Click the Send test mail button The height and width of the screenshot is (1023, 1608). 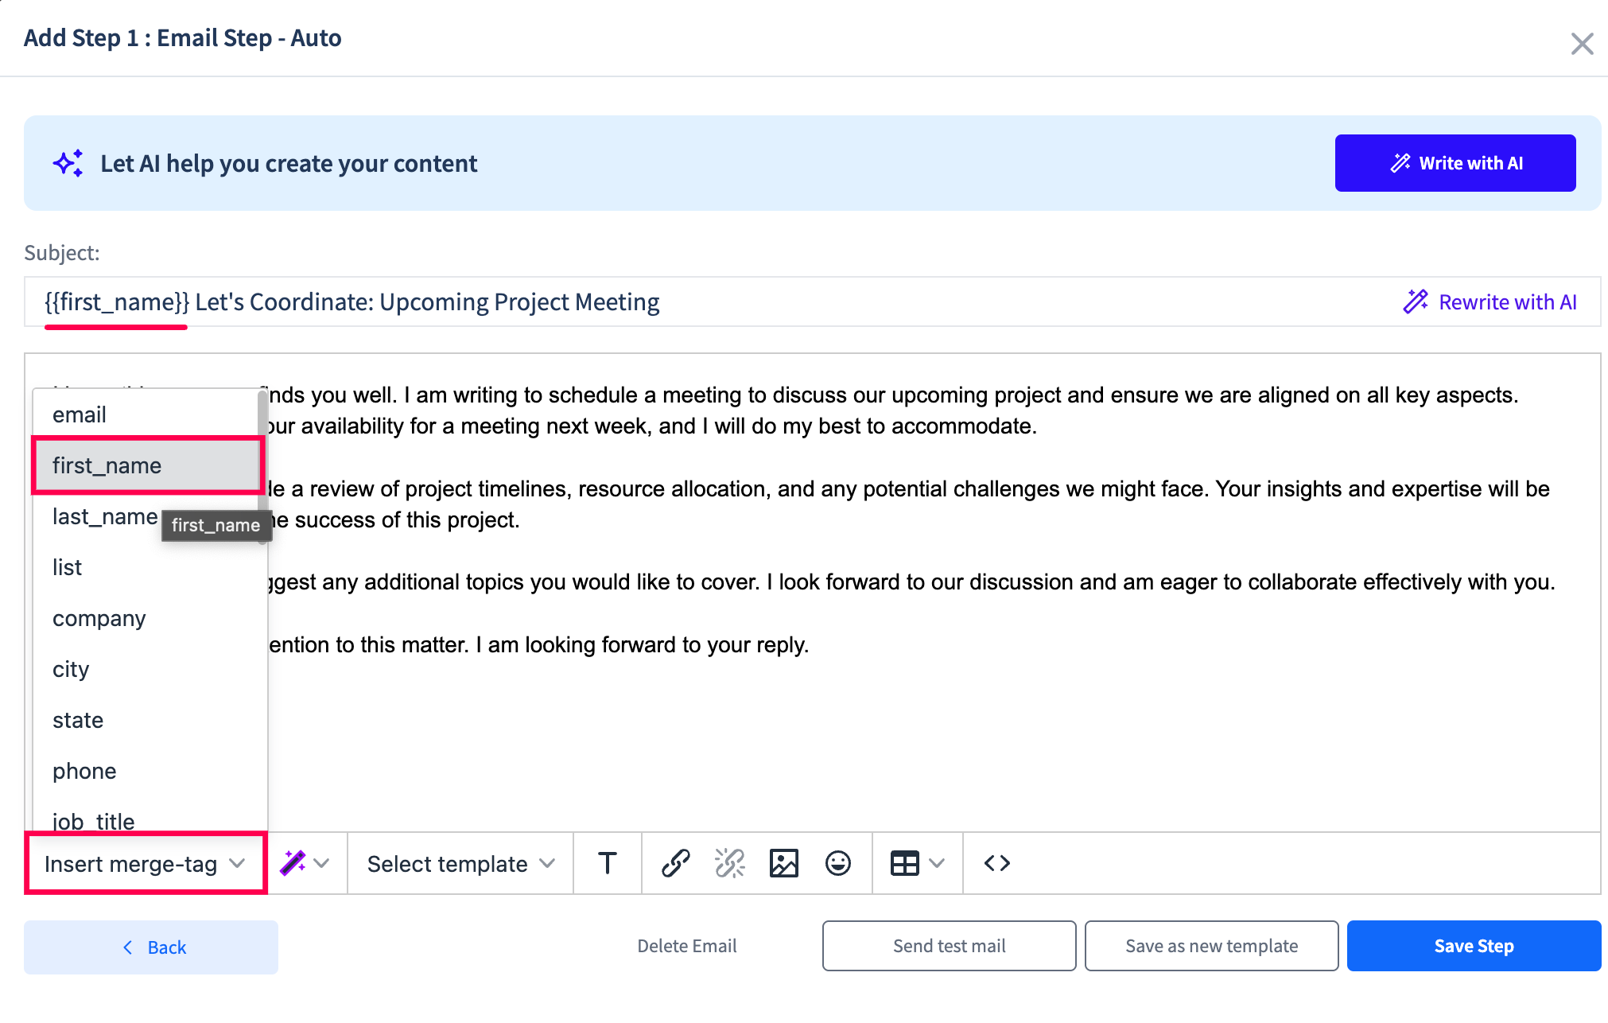tap(949, 946)
